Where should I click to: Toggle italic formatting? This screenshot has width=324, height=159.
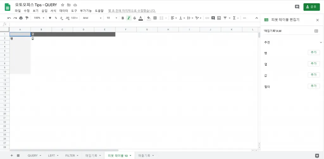coord(129,18)
